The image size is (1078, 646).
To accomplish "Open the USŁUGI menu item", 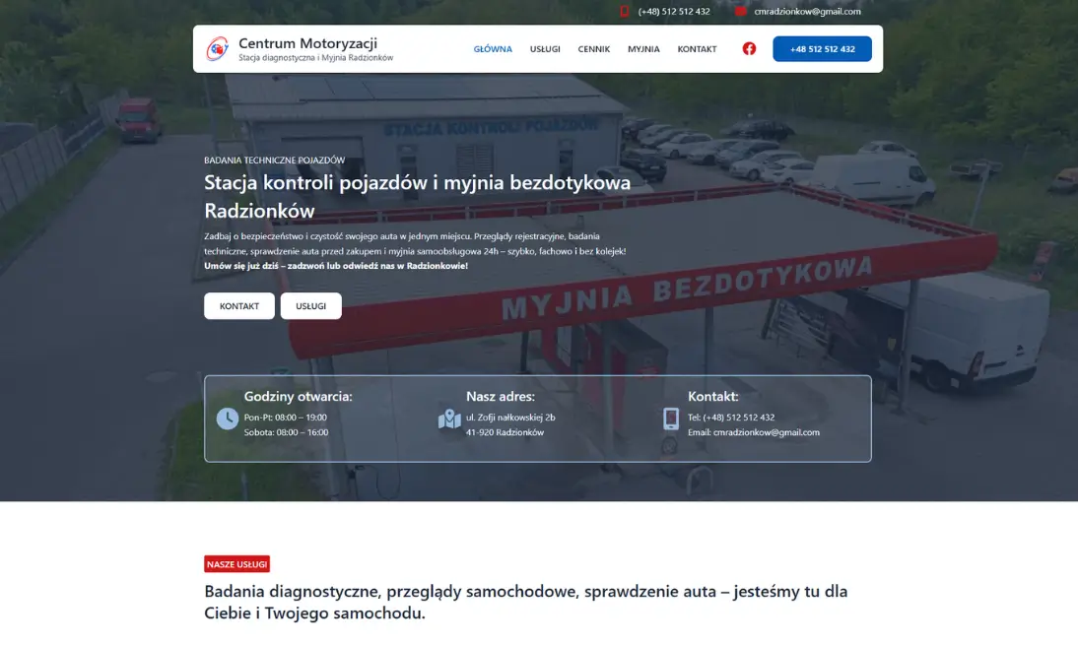I will [545, 49].
